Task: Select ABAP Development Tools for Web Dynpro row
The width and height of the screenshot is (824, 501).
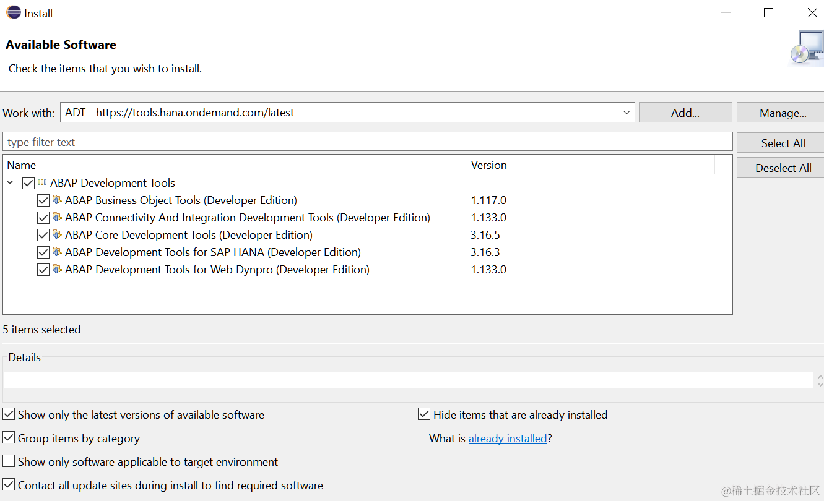Action: (217, 270)
